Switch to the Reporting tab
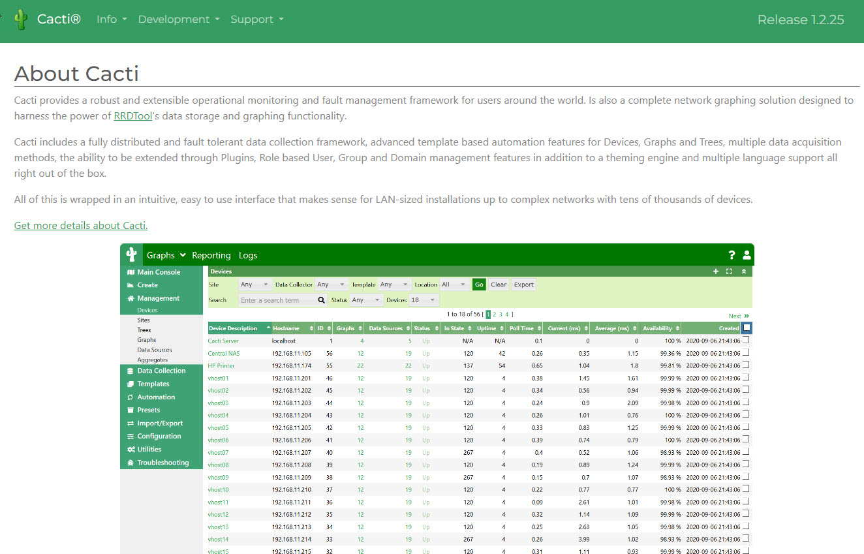Viewport: 864px width, 554px height. tap(211, 254)
